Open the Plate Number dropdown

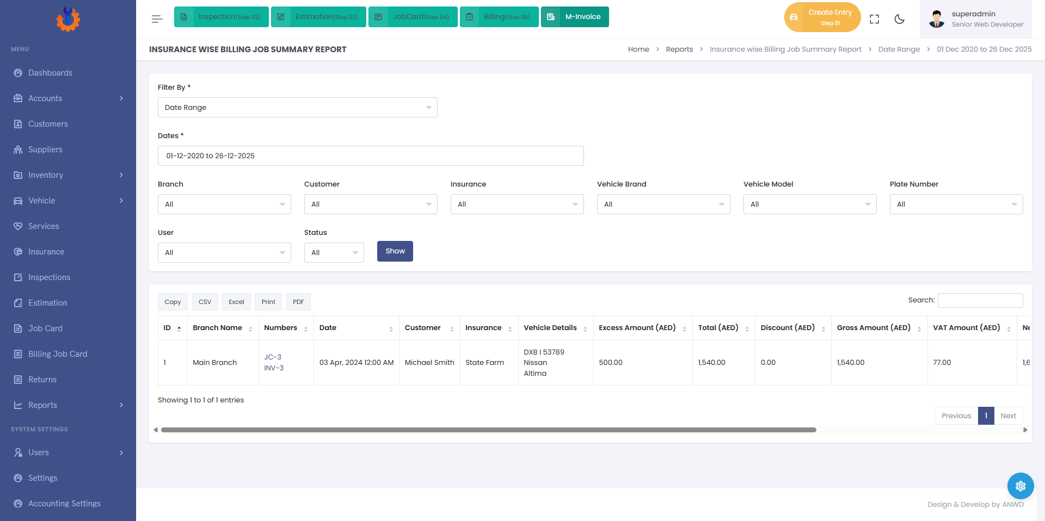point(956,204)
